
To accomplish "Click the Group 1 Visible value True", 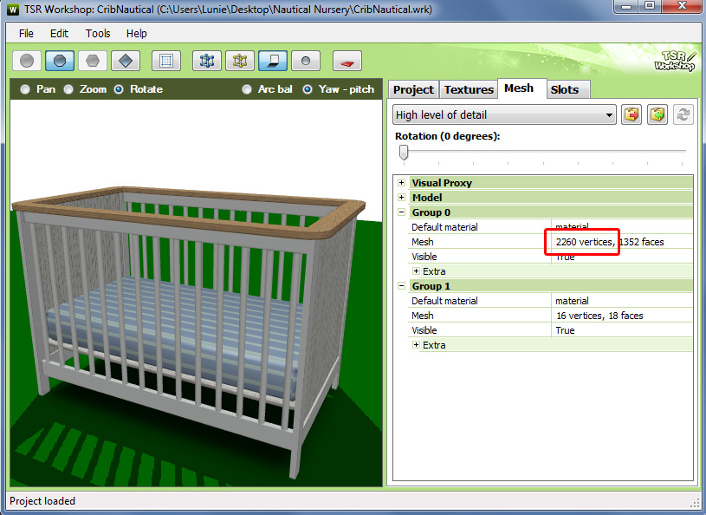I will (565, 330).
